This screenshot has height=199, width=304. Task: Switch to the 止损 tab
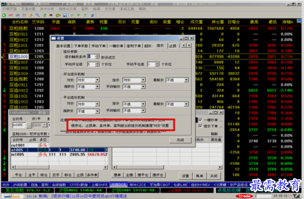pyautogui.click(x=173, y=46)
